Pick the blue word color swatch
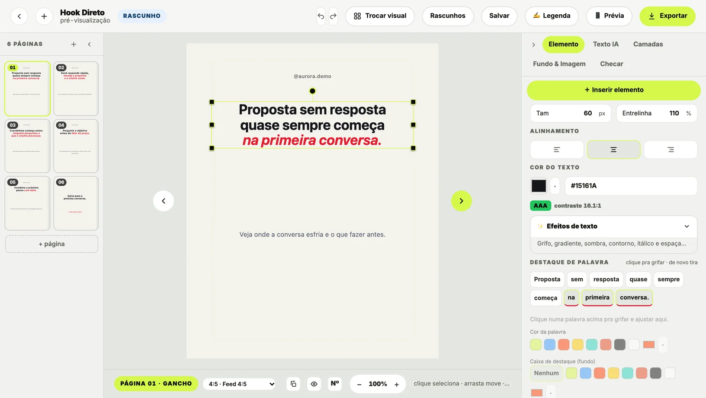 [549, 344]
